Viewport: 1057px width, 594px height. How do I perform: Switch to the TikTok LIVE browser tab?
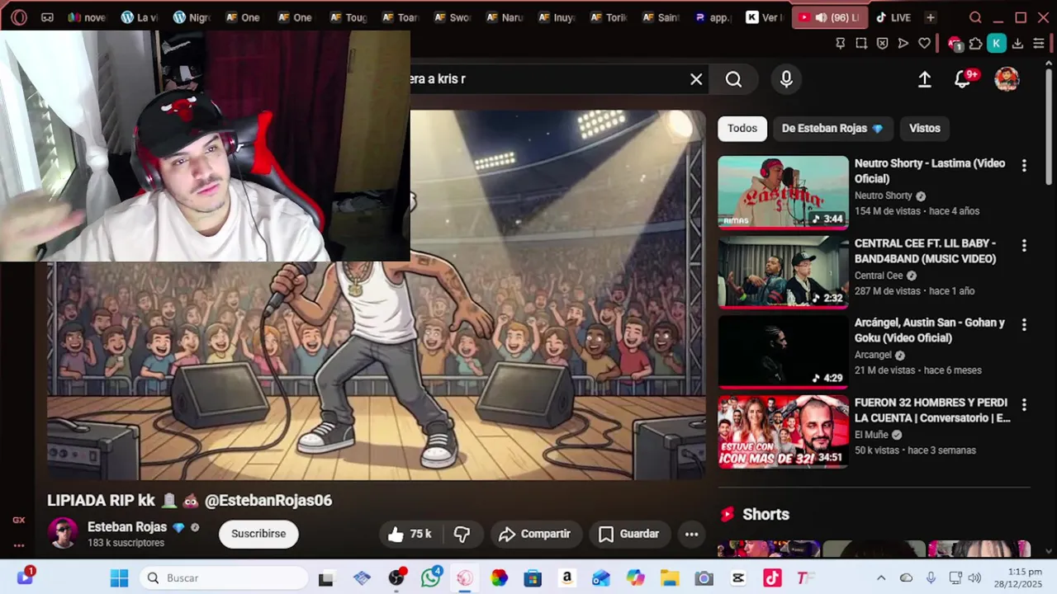click(x=893, y=17)
